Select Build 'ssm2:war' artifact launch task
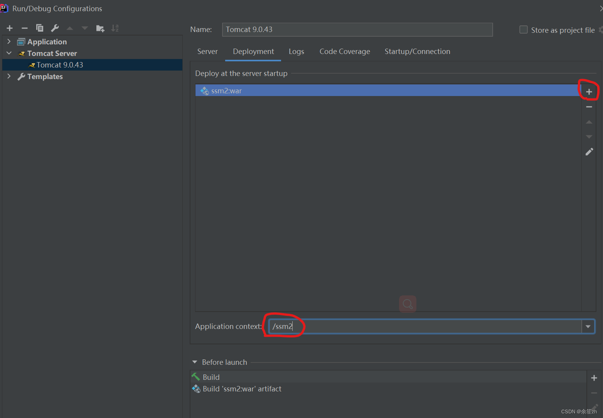Image resolution: width=603 pixels, height=418 pixels. (x=242, y=389)
